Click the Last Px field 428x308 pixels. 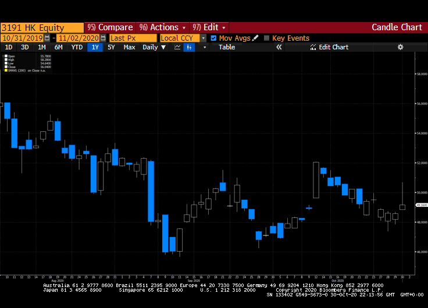133,38
